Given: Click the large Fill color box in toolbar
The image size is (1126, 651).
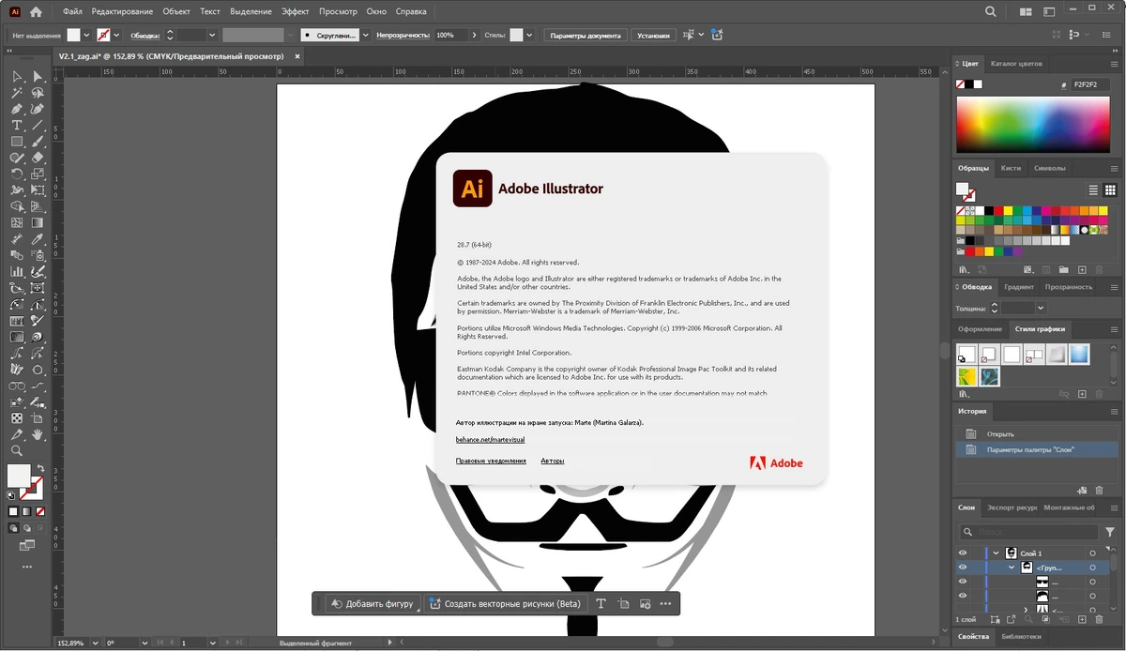Looking at the screenshot, I should [20, 477].
